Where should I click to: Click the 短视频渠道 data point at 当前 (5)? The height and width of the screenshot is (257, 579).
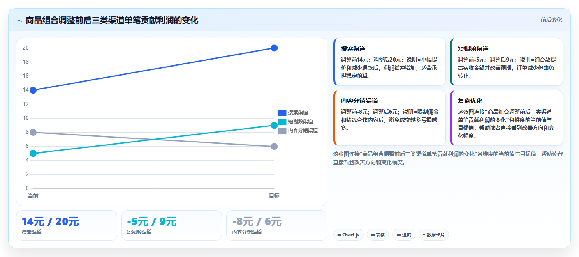[33, 154]
